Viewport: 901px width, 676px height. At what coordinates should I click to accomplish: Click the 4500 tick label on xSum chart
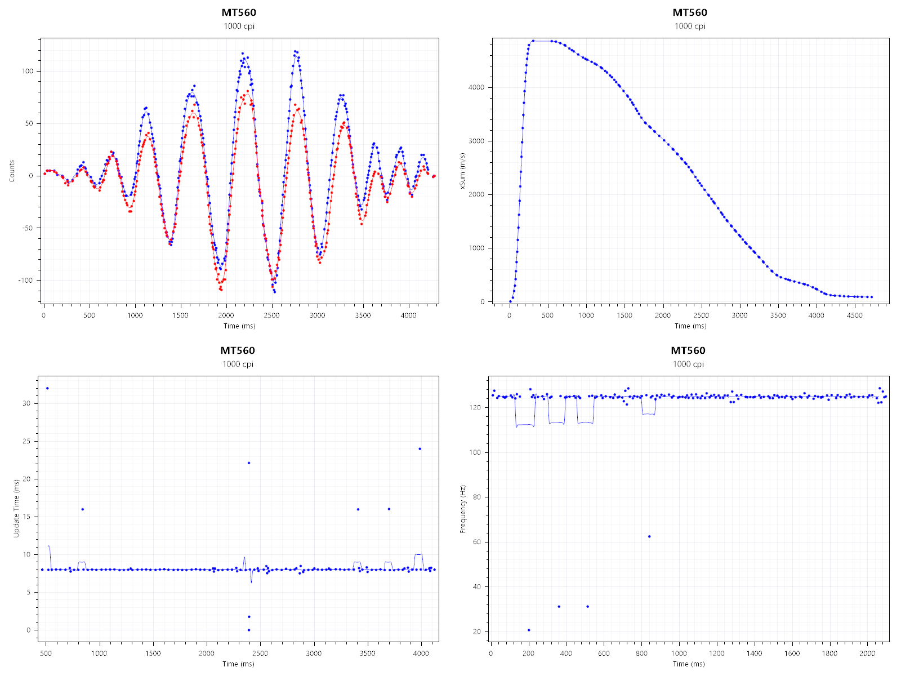(x=854, y=315)
